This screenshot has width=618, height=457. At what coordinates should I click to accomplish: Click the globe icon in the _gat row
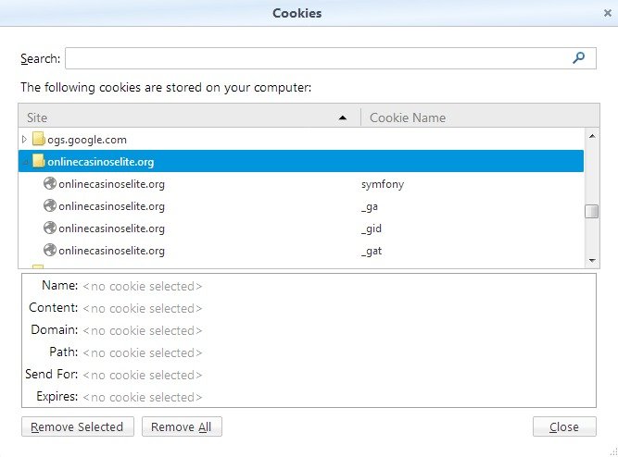50,250
